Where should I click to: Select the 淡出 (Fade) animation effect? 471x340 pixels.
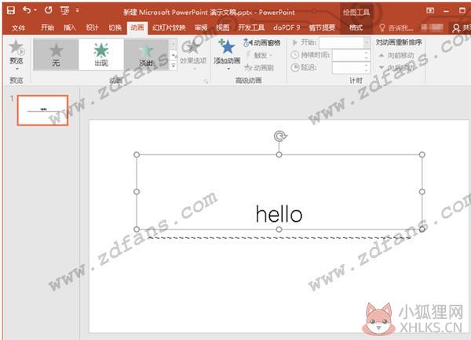tap(146, 55)
